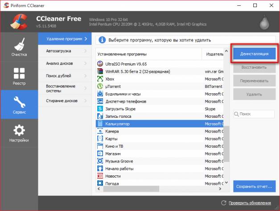Click the refresh icon near update link
Viewport: 280px width, 211px height.
(223, 203)
